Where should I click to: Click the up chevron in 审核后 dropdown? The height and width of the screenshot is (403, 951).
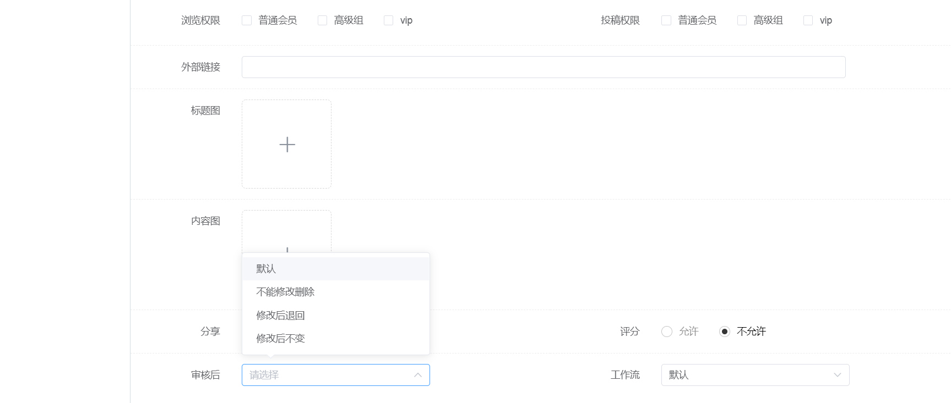[418, 375]
